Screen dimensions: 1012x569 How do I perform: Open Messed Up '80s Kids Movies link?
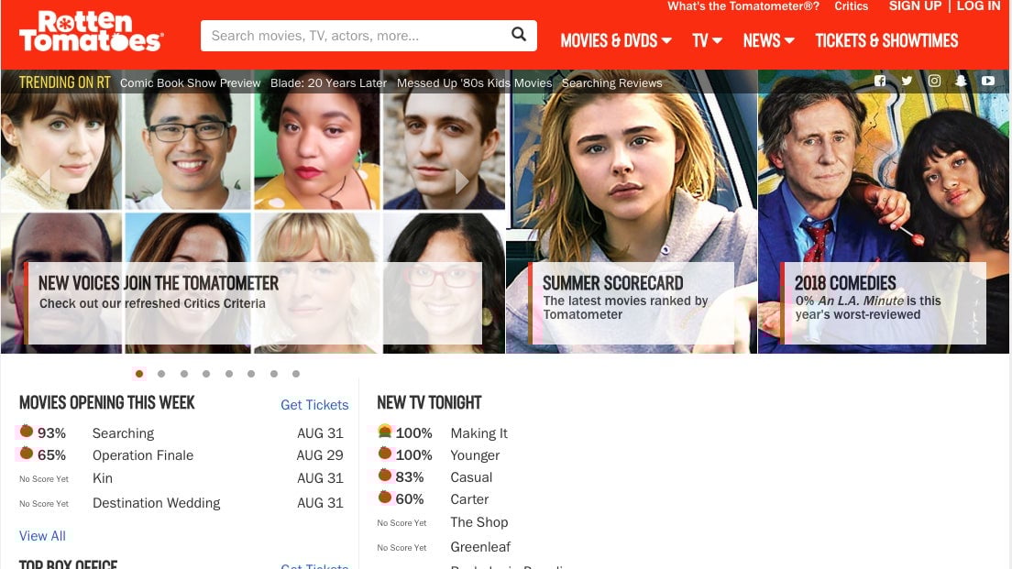coord(475,83)
